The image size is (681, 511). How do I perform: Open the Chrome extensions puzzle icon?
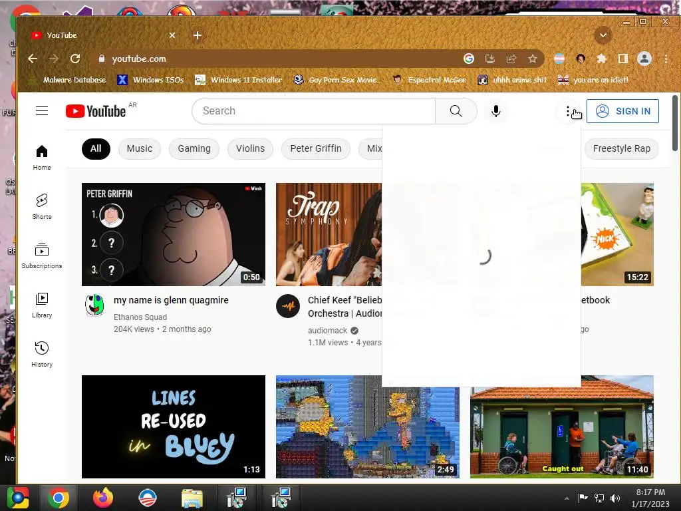(601, 59)
